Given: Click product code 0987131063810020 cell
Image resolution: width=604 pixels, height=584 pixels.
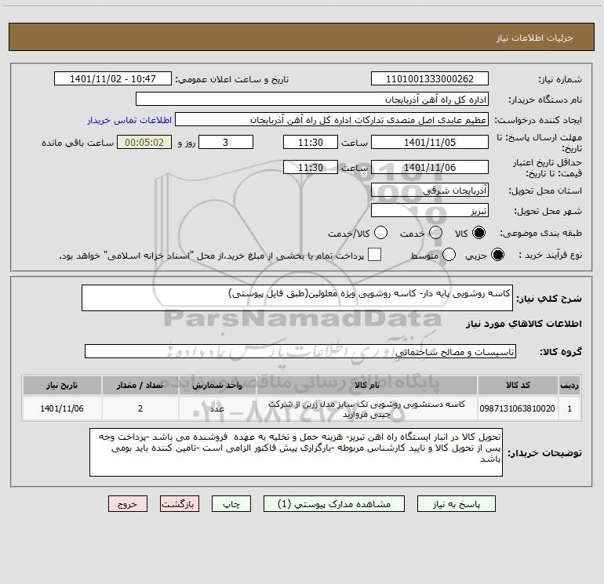Looking at the screenshot, I should 518,408.
